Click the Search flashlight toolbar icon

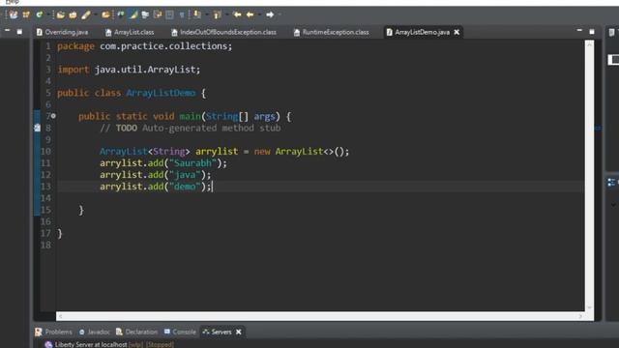(x=86, y=15)
